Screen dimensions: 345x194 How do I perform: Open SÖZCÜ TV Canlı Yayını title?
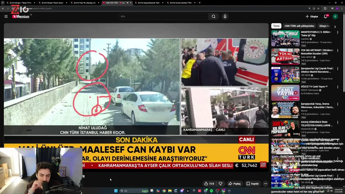tap(314, 86)
